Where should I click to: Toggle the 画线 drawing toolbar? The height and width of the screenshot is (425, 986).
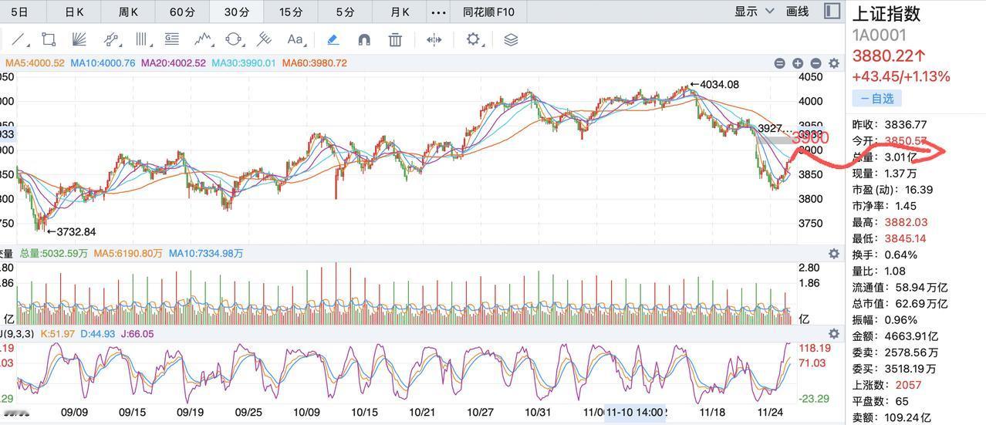(x=797, y=12)
